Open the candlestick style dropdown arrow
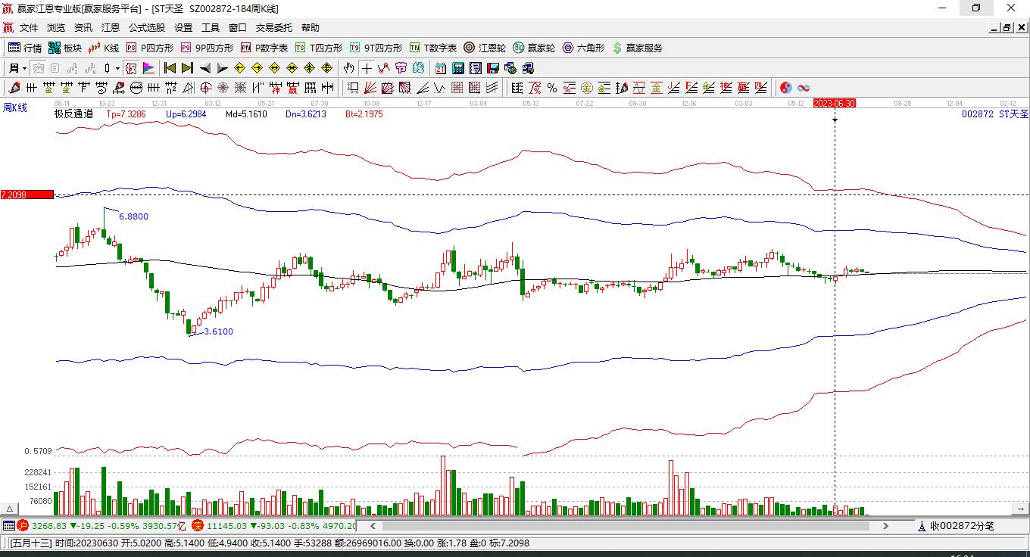The width and height of the screenshot is (1030, 557). tap(117, 68)
